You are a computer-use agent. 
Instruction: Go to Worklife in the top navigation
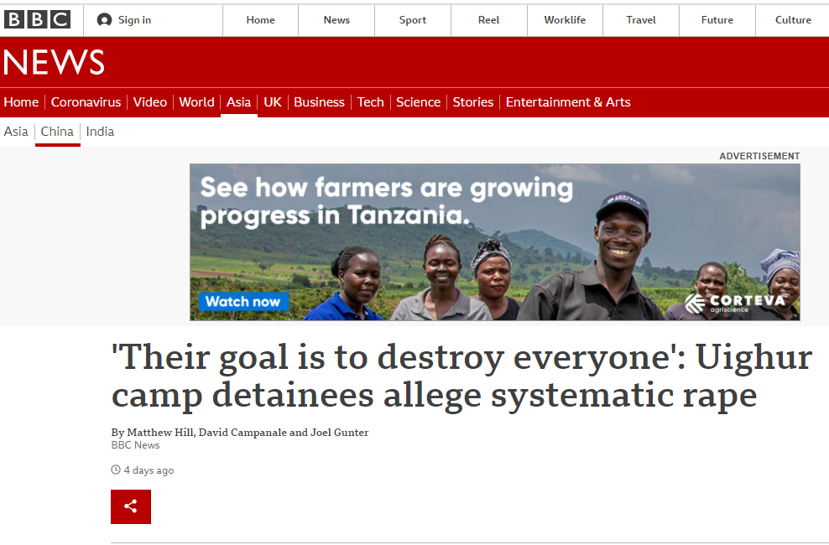click(565, 20)
